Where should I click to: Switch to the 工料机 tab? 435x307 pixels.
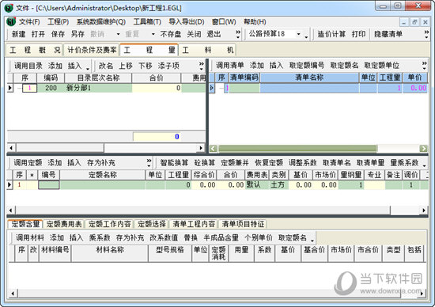point(207,50)
